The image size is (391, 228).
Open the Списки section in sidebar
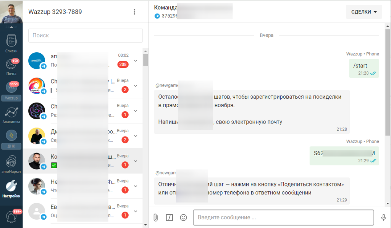point(11,43)
